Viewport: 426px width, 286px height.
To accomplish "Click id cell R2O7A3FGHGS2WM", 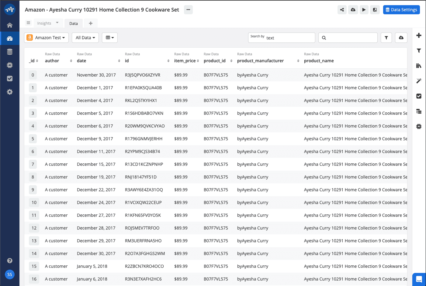I will coord(145,254).
